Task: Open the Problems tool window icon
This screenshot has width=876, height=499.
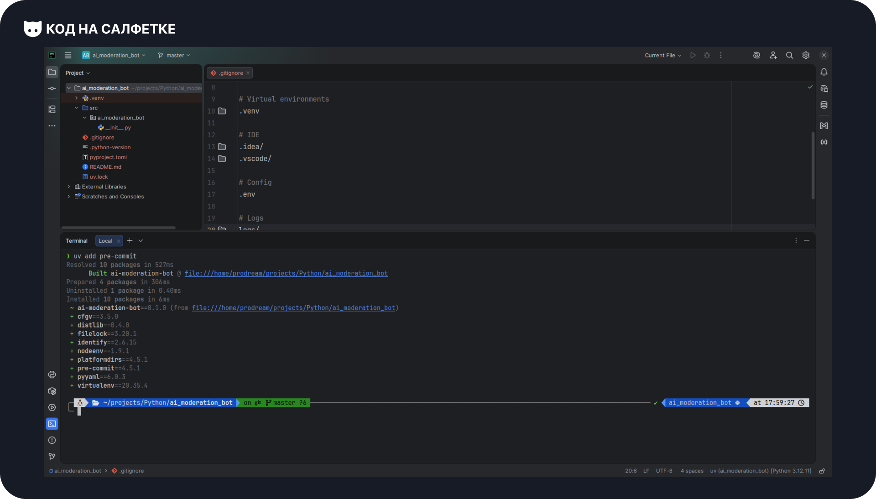Action: pos(52,441)
